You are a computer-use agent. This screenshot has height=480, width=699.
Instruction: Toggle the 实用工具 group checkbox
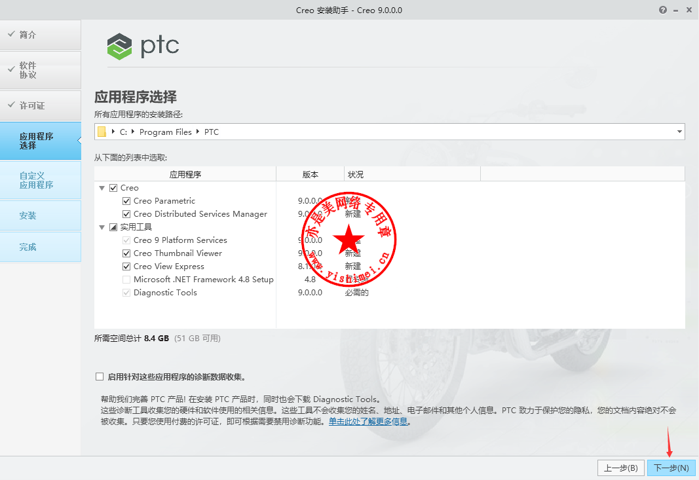113,227
